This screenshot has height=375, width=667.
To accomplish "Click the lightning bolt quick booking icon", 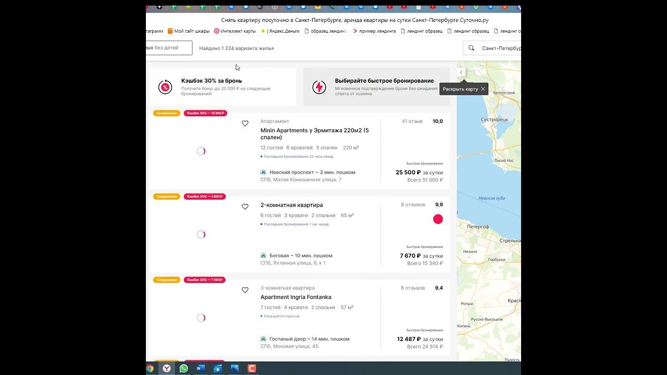I will (319, 87).
